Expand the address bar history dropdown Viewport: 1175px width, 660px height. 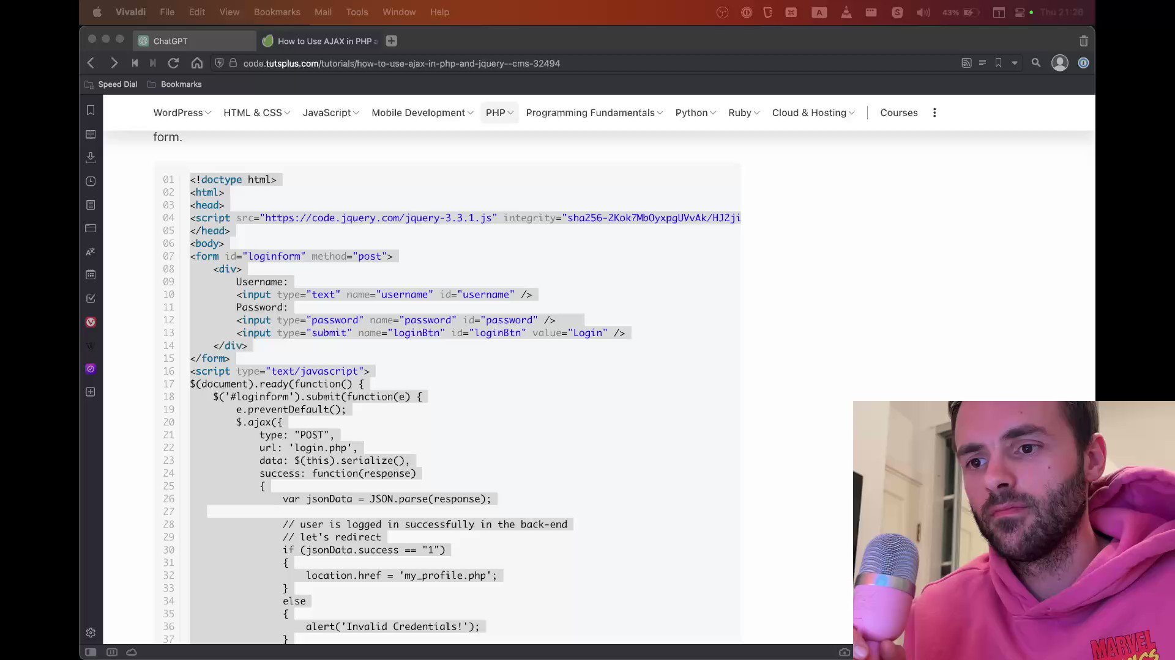pos(1015,63)
